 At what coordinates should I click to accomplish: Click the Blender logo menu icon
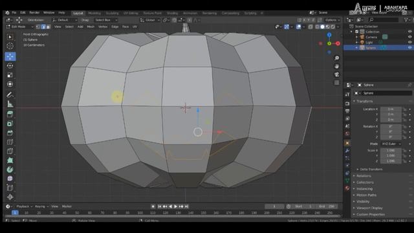pyautogui.click(x=7, y=13)
